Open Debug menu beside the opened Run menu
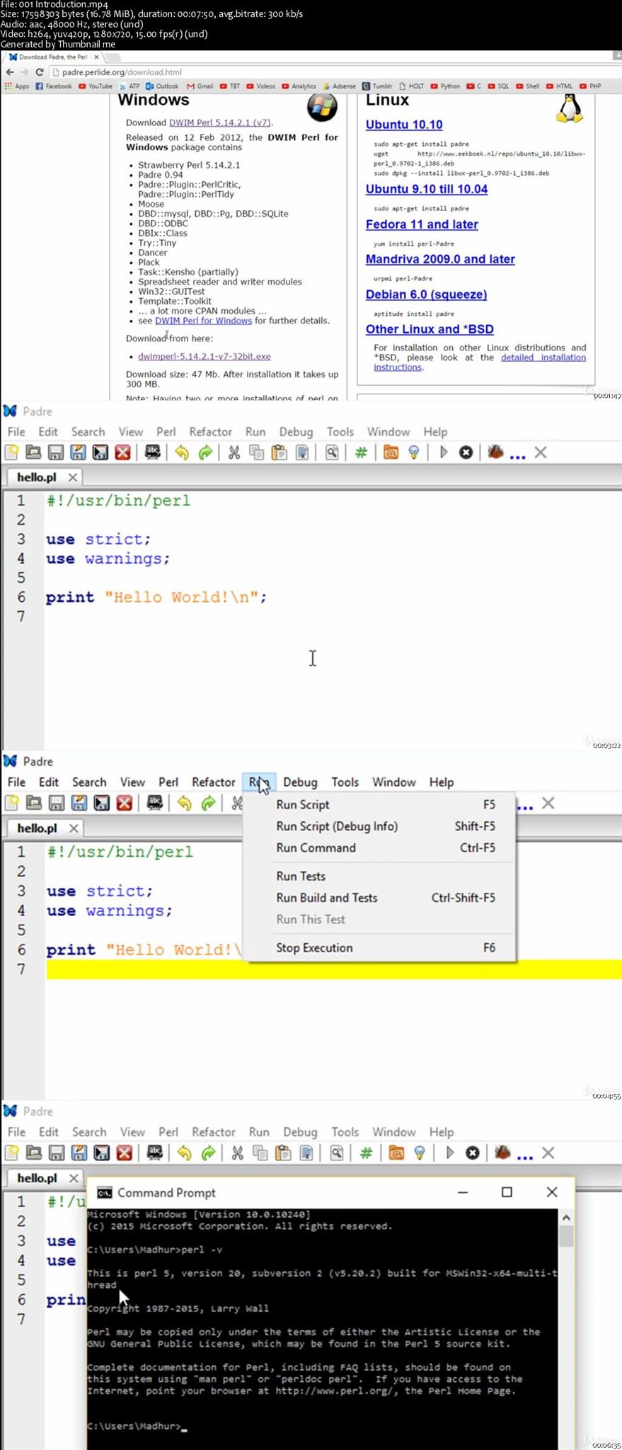622x1450 pixels. pyautogui.click(x=299, y=782)
